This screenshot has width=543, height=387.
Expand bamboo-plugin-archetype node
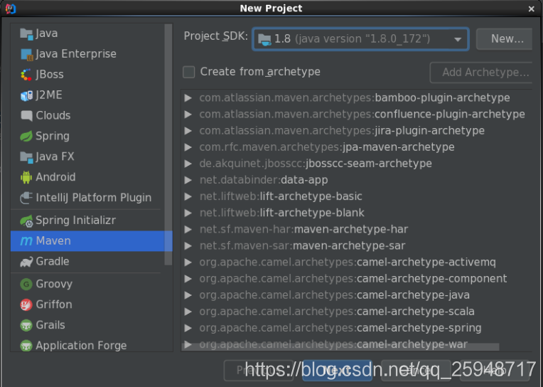188,98
